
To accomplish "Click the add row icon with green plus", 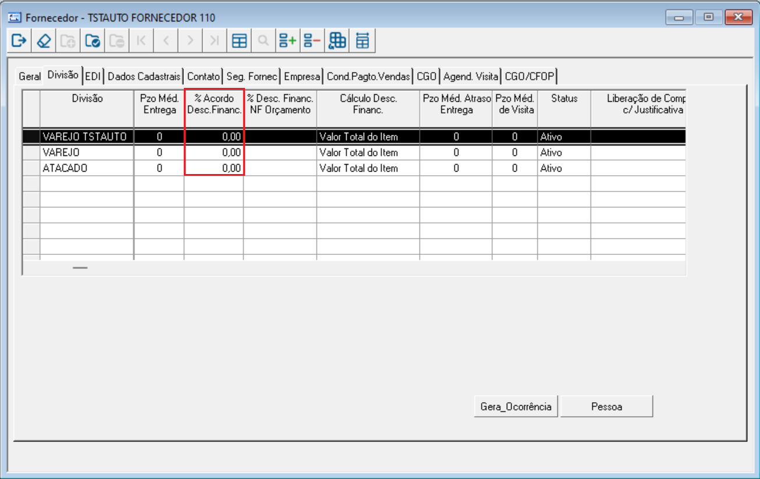I will pyautogui.click(x=288, y=41).
